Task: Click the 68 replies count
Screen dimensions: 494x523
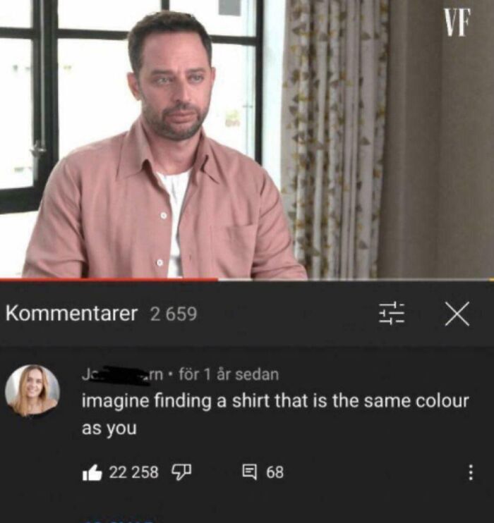Action: [275, 472]
